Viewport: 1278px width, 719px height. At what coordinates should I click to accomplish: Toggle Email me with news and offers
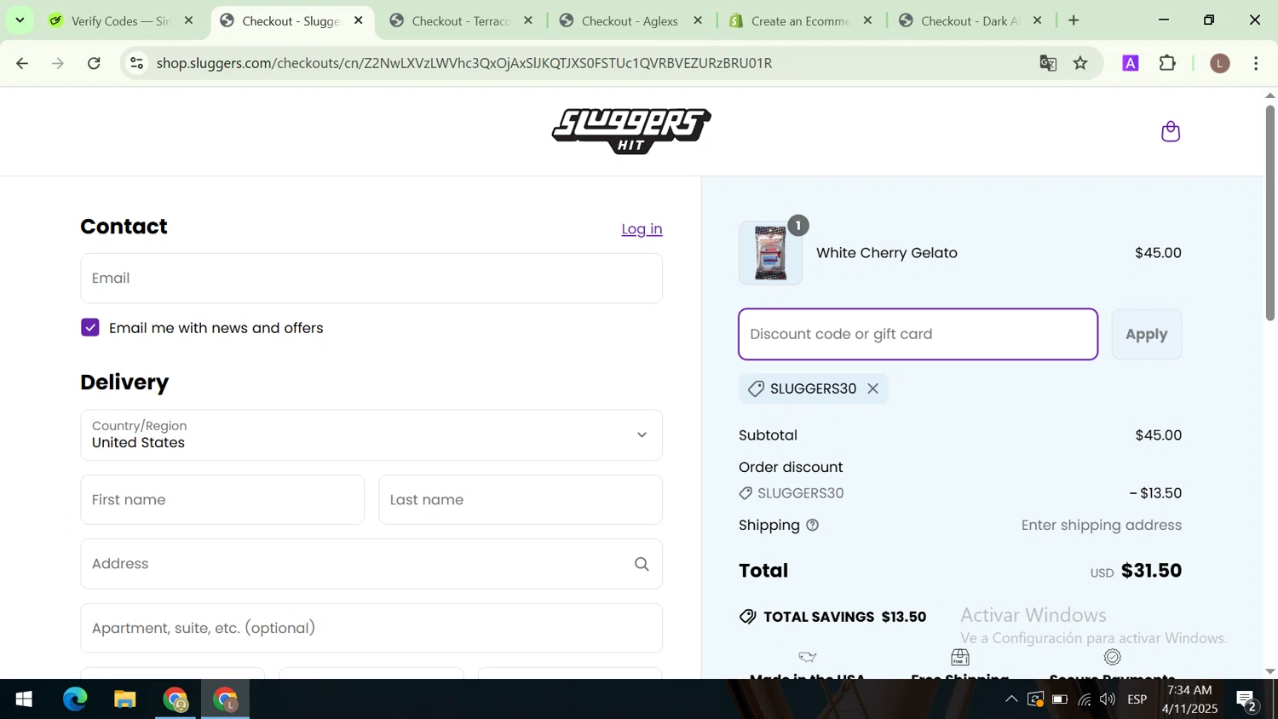click(90, 328)
